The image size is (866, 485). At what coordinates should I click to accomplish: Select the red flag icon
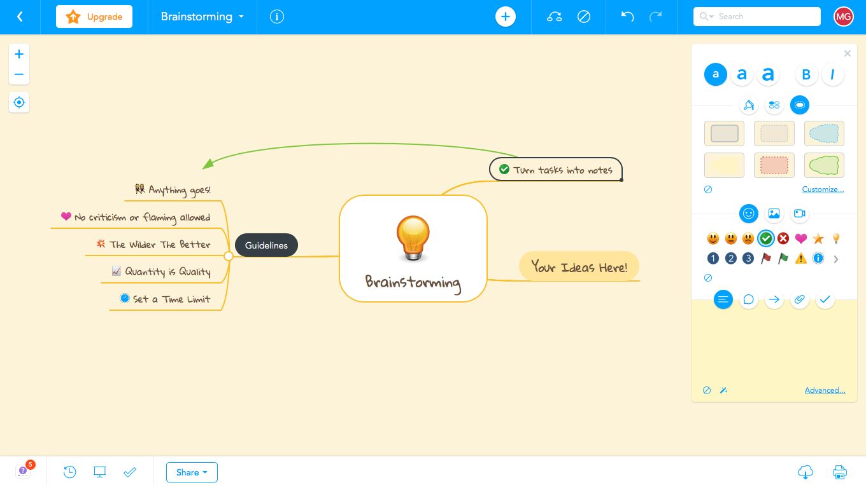[766, 259]
